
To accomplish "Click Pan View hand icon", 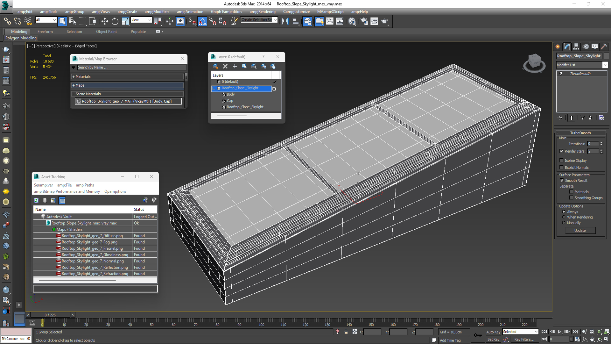I will [x=592, y=339].
